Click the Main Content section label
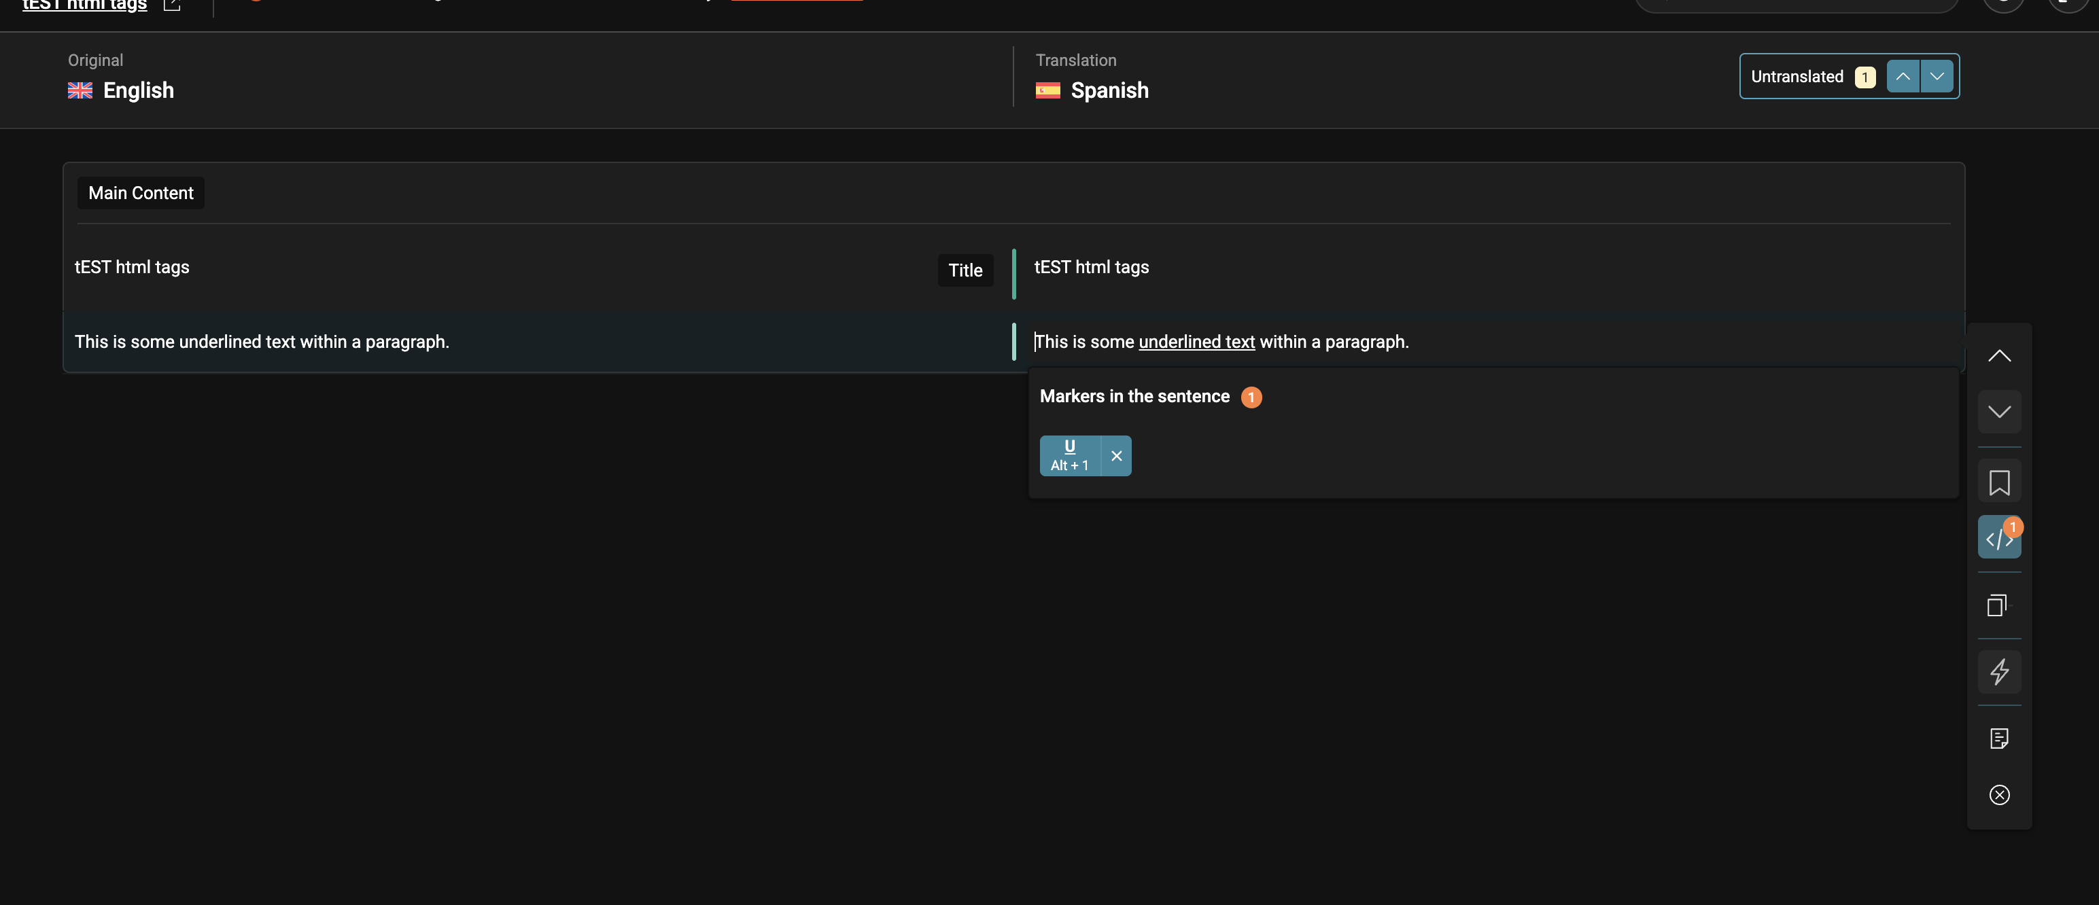This screenshot has height=905, width=2099. click(x=140, y=193)
